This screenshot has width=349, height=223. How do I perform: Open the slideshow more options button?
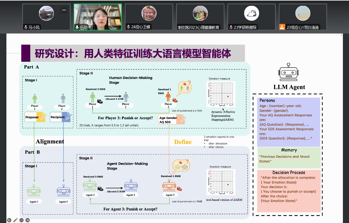tap(22, 220)
